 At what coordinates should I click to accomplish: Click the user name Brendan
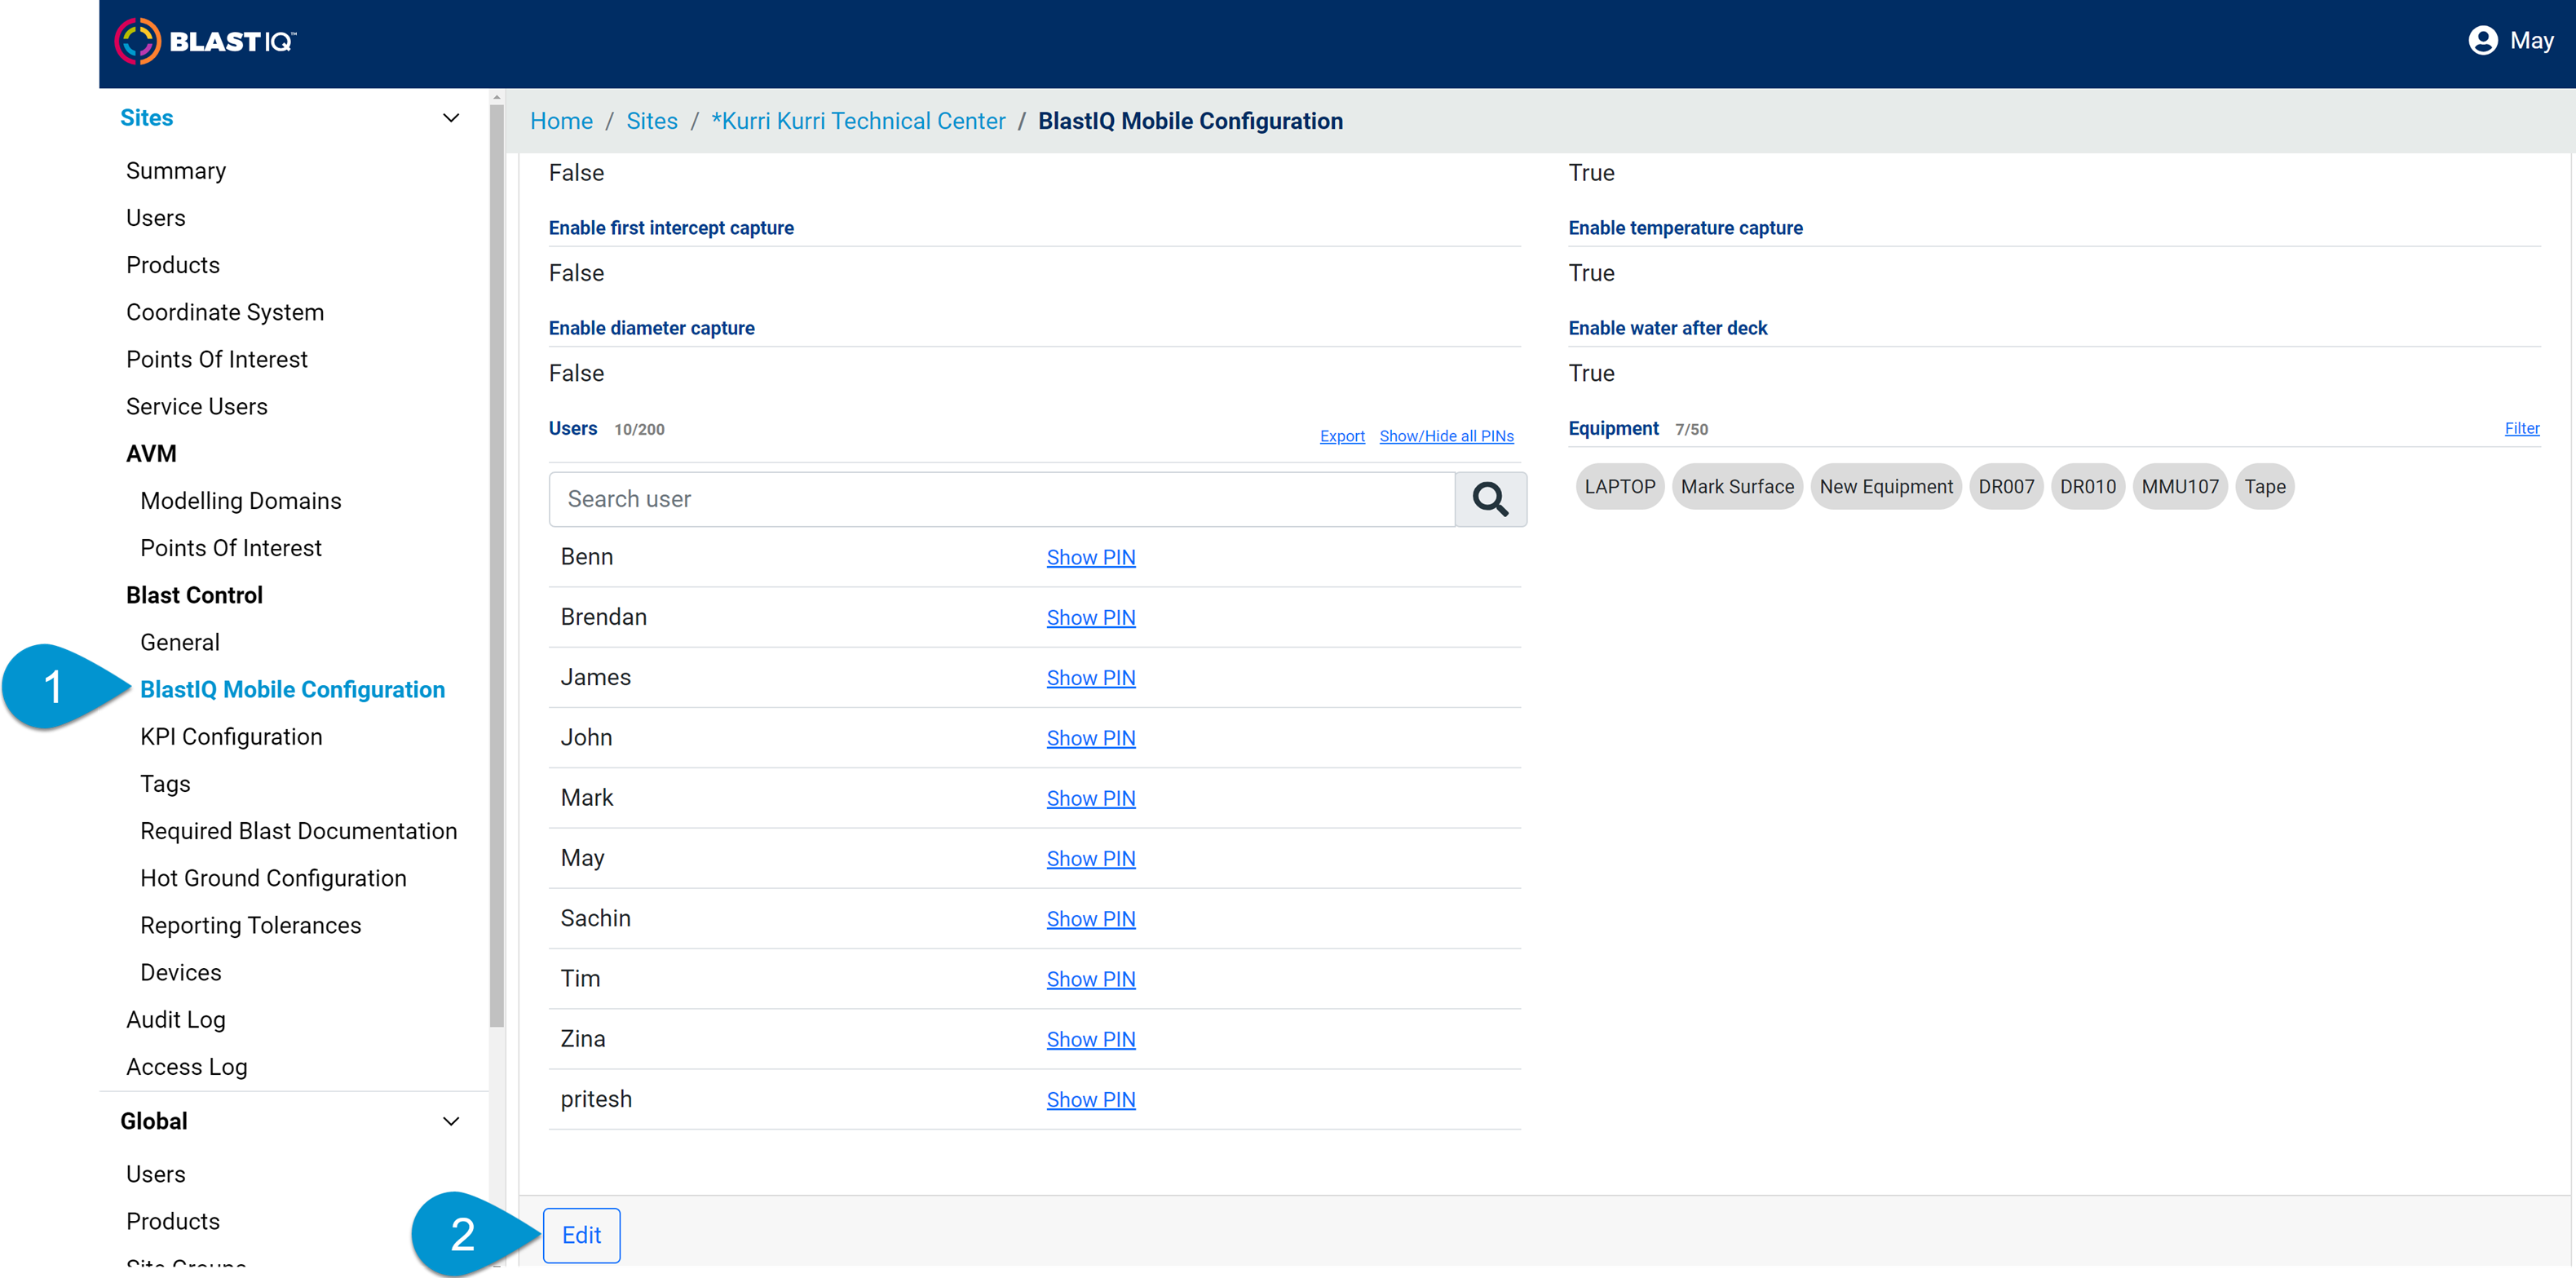[604, 617]
